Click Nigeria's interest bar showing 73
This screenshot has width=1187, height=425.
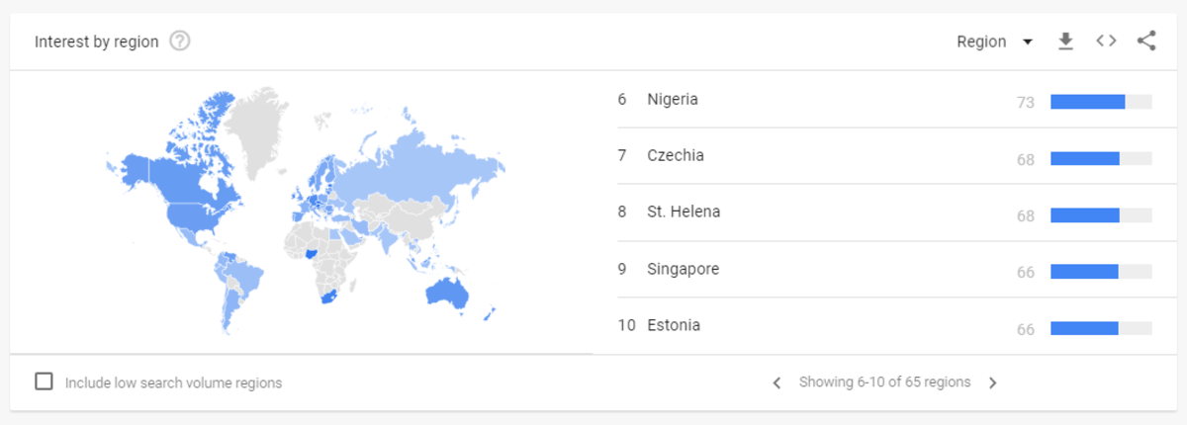coord(1101,101)
